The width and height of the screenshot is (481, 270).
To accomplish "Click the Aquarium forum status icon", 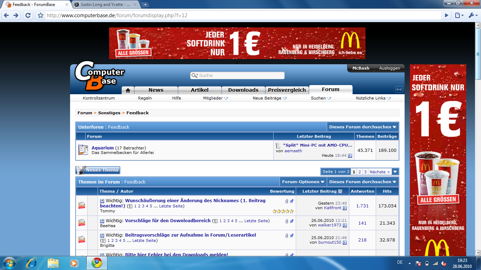I will pyautogui.click(x=83, y=150).
